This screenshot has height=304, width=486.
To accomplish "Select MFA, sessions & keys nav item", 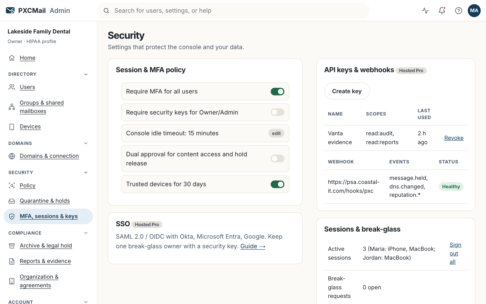I will click(x=48, y=216).
